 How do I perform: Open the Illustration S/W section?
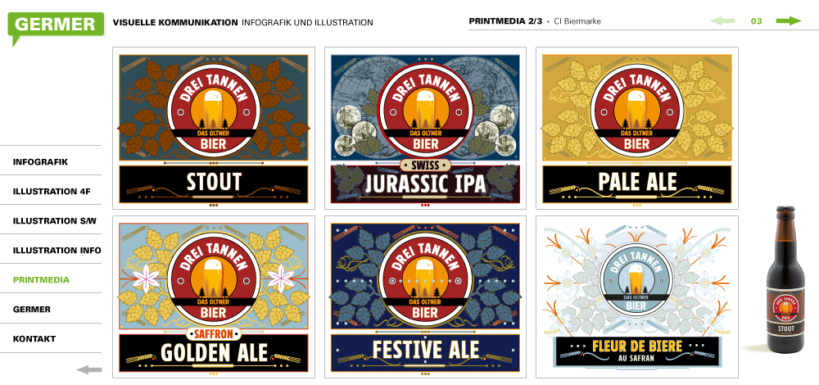click(55, 221)
